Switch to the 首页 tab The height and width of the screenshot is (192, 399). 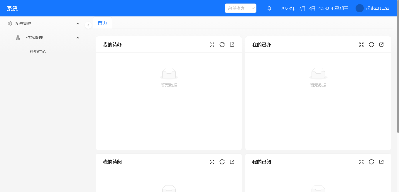(x=102, y=23)
